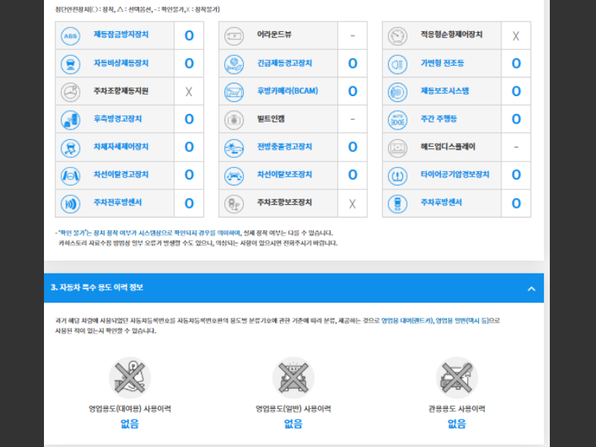Collapse the 자동차 특수 용도 이력 section chevron
The width and height of the screenshot is (596, 447).
tap(531, 288)
